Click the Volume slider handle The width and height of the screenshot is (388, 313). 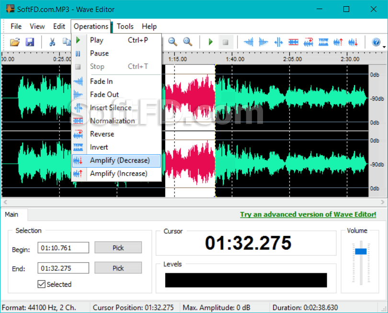pyautogui.click(x=361, y=251)
